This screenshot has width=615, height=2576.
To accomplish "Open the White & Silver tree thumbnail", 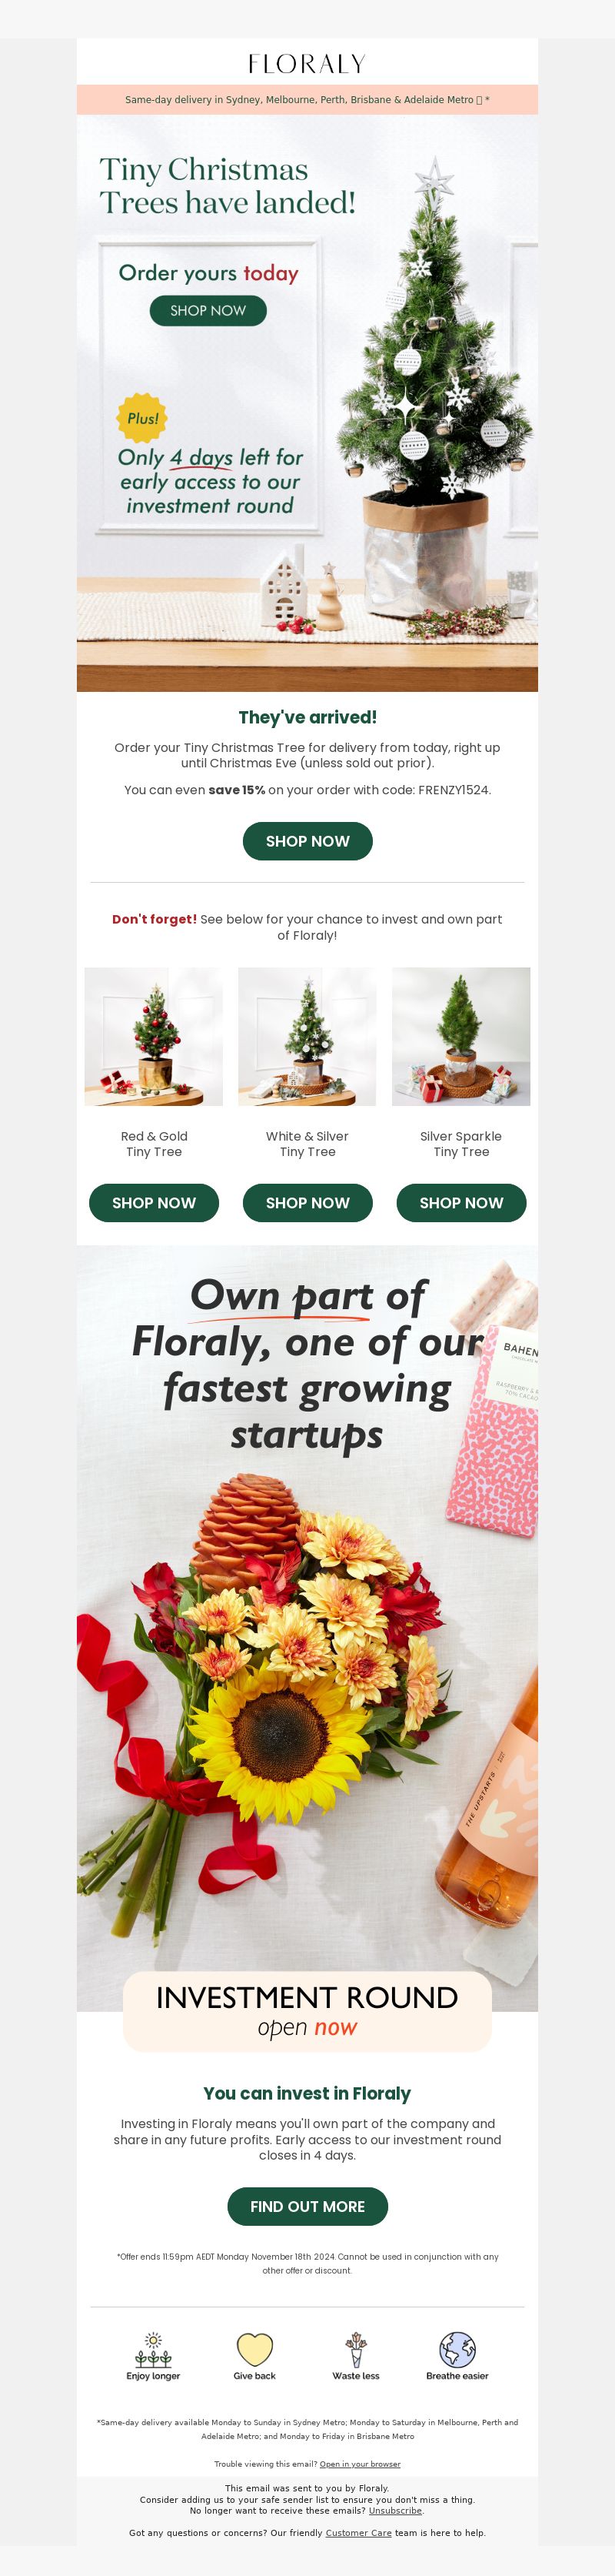I will (307, 1036).
